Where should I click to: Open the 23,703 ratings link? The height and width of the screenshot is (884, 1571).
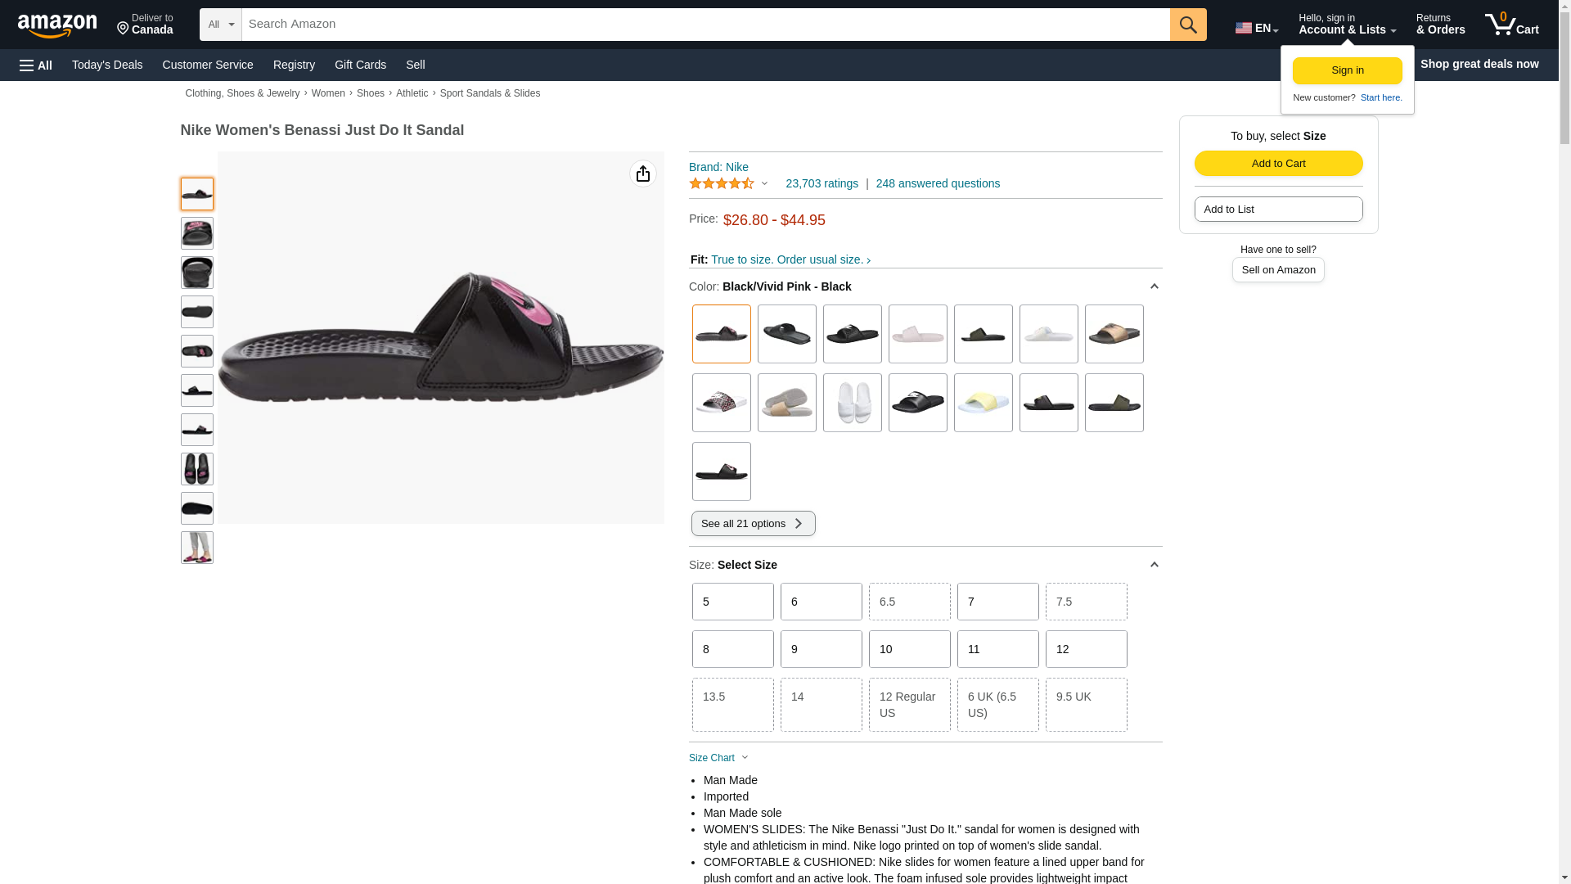click(822, 183)
